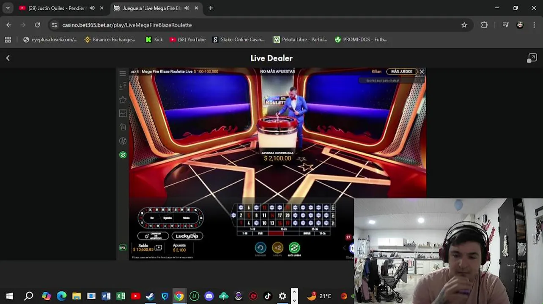Bet on IMPAR (odd)
This screenshot has height=304, width=543.
tap(307, 233)
